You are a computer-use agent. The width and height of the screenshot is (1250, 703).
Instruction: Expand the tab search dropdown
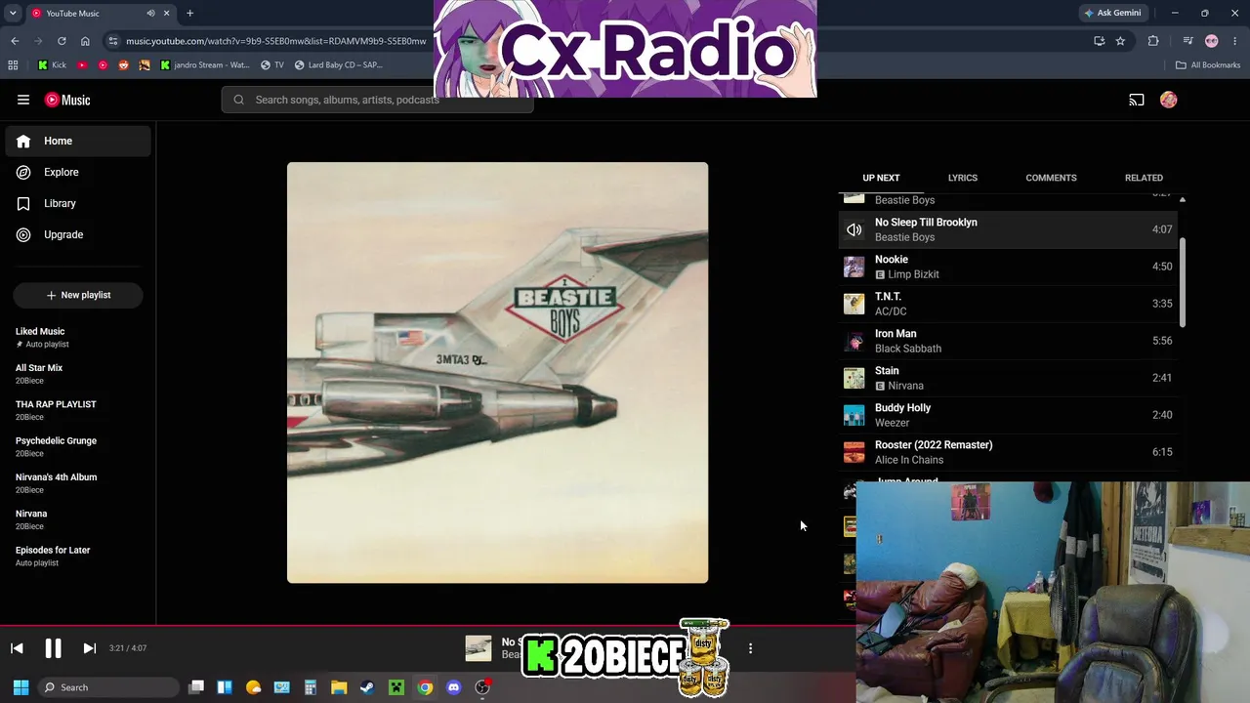[13, 14]
